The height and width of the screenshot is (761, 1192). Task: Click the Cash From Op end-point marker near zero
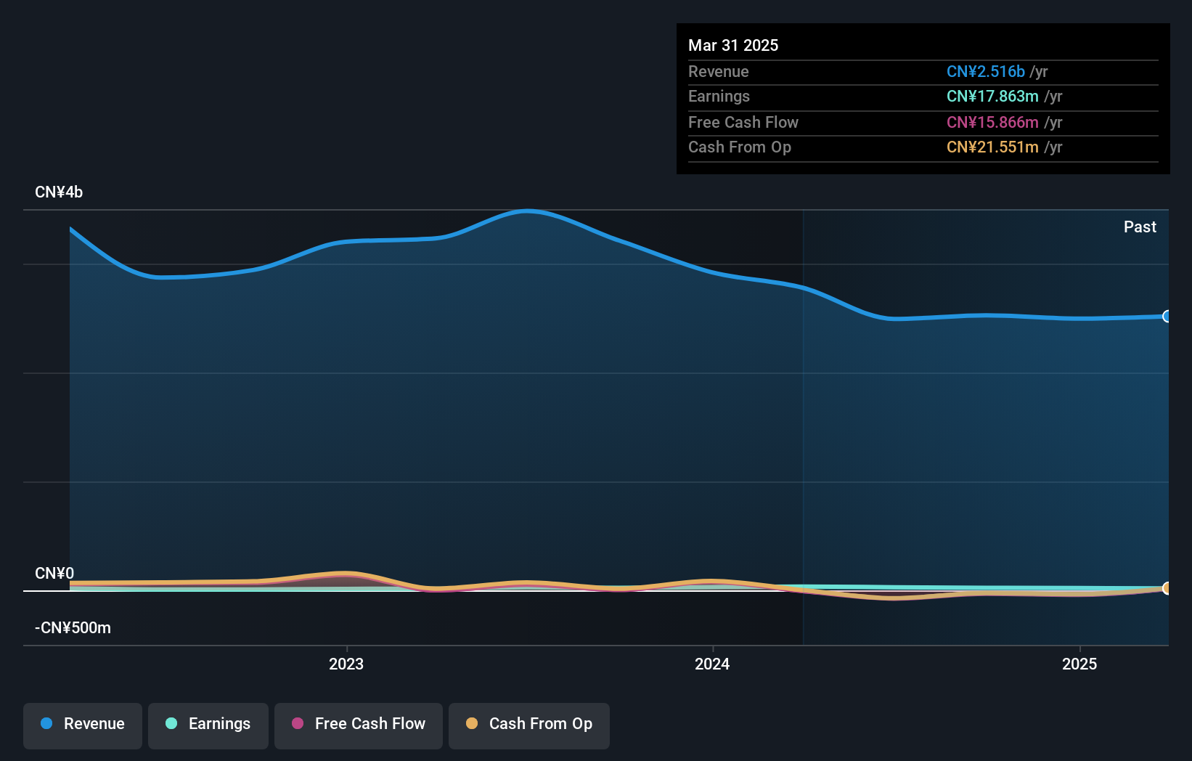click(x=1167, y=588)
